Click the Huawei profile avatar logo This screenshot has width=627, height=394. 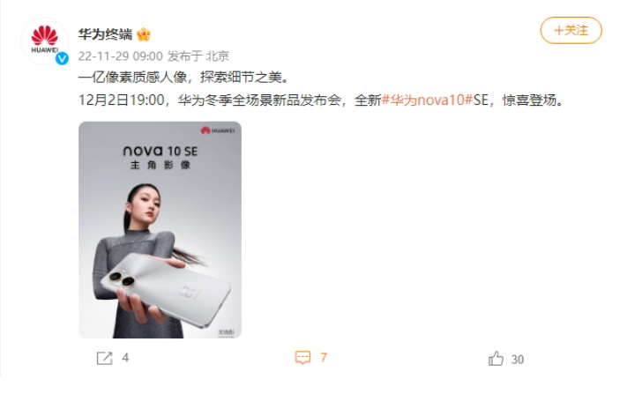coord(44,41)
